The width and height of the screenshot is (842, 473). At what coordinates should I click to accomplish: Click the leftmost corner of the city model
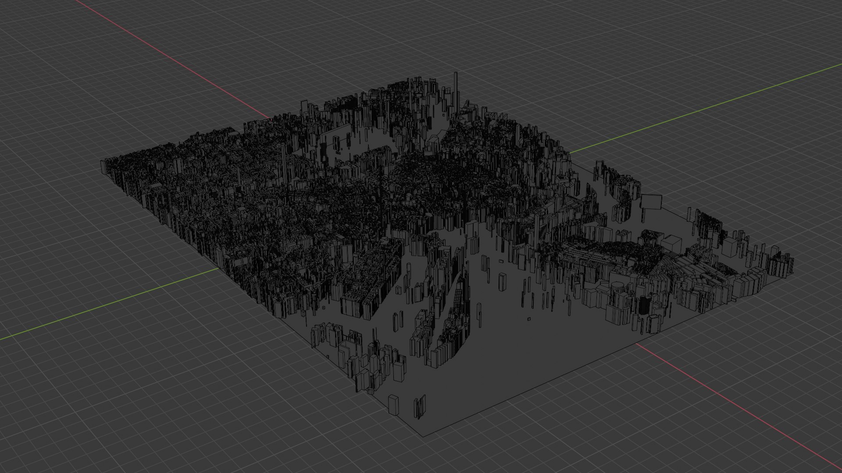click(x=103, y=166)
